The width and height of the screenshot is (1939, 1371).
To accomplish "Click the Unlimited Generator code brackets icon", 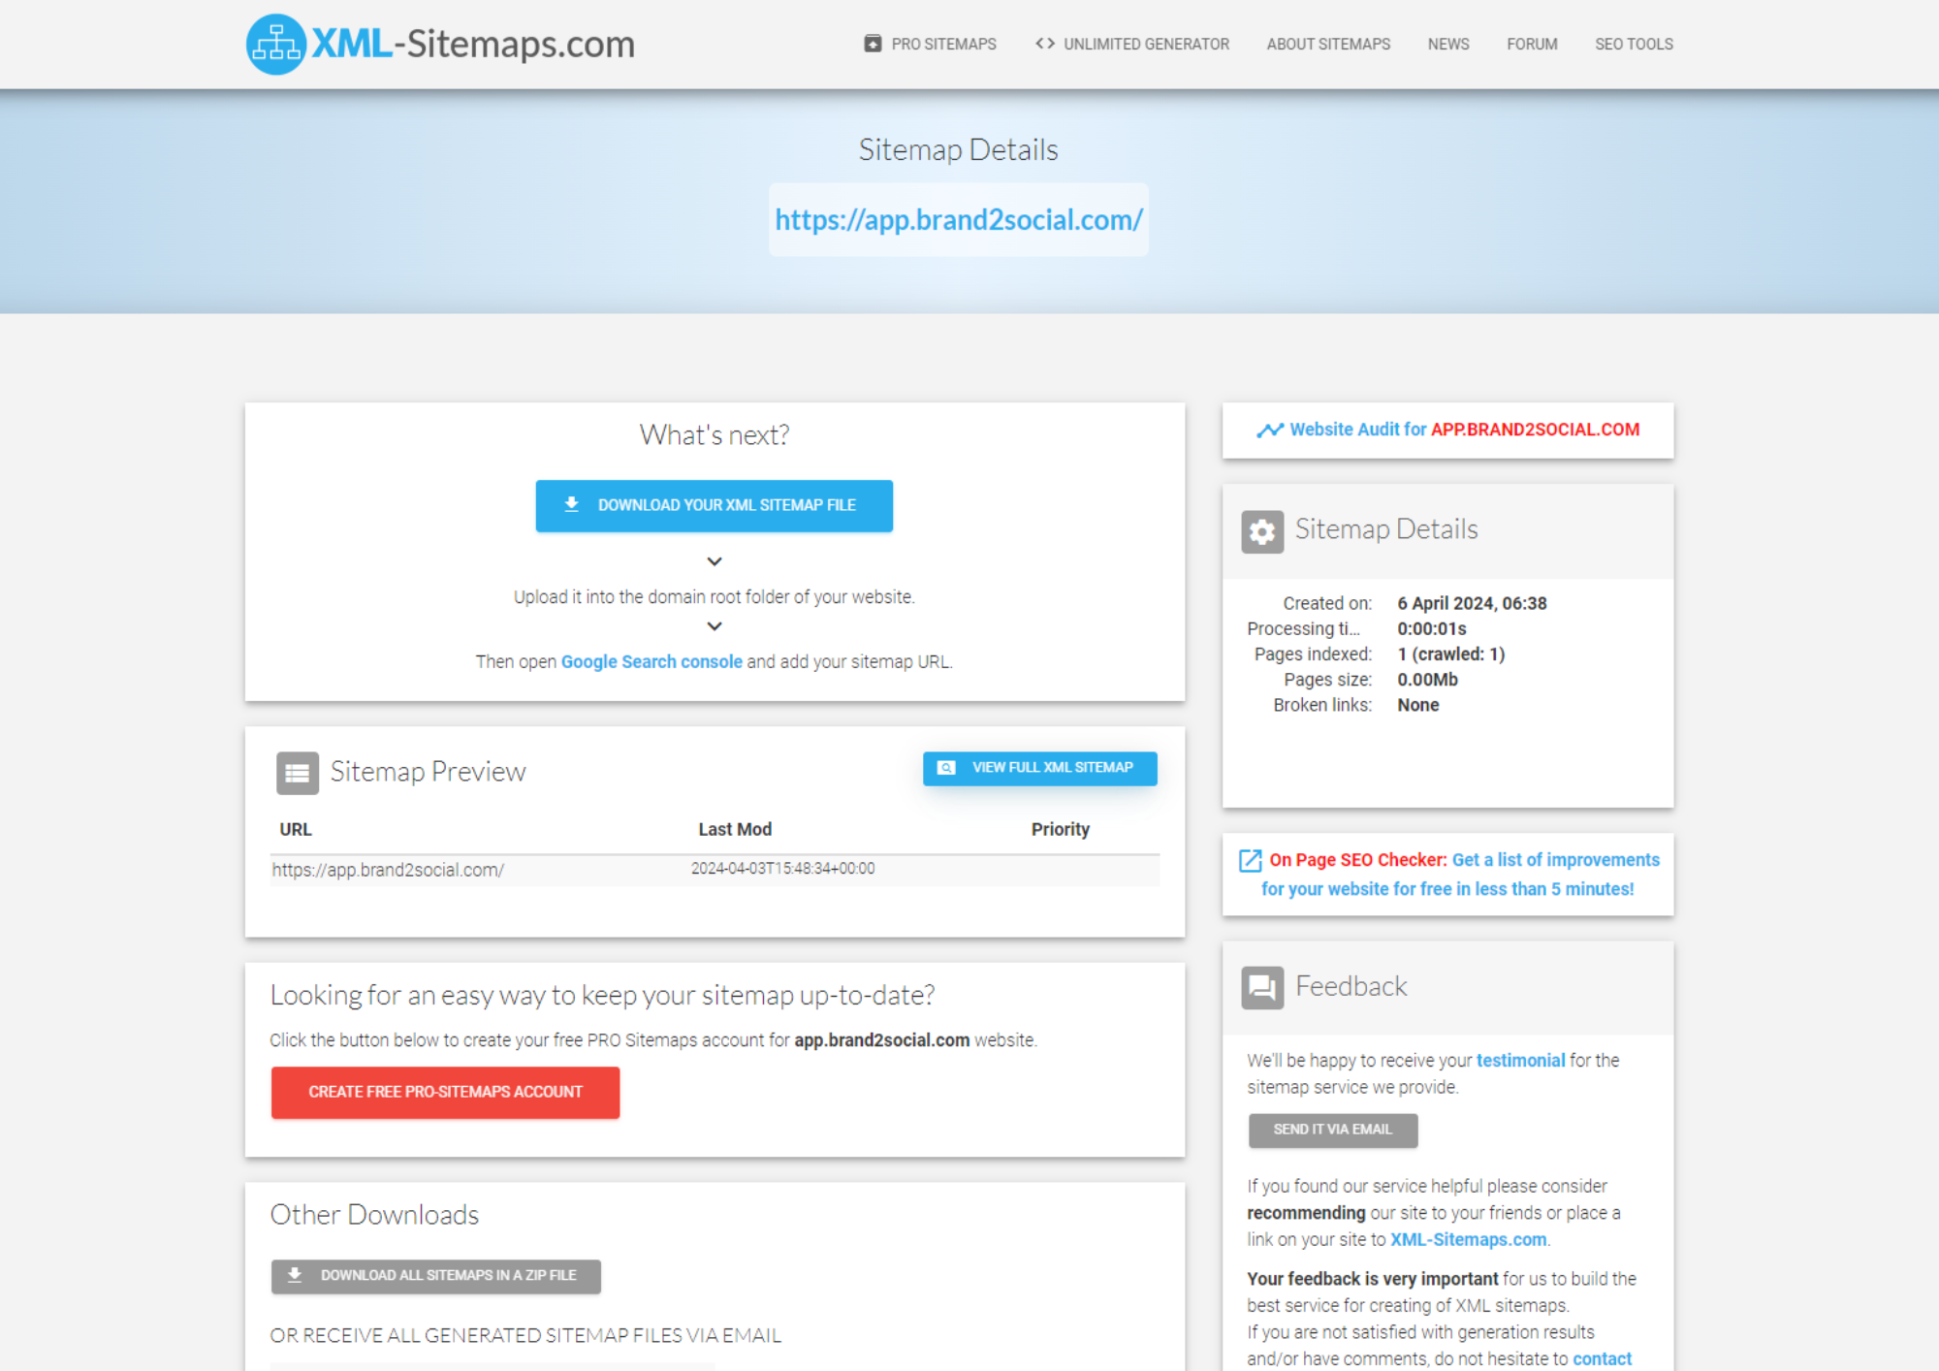I will [1044, 44].
